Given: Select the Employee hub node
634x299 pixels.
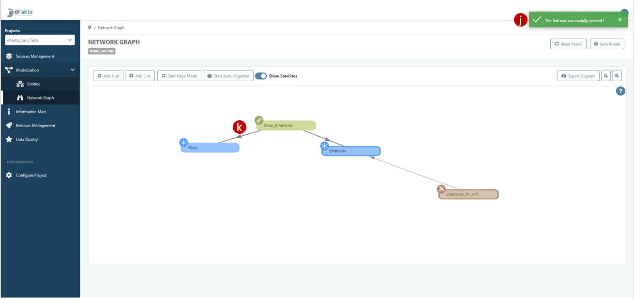Looking at the screenshot, I should pos(351,151).
